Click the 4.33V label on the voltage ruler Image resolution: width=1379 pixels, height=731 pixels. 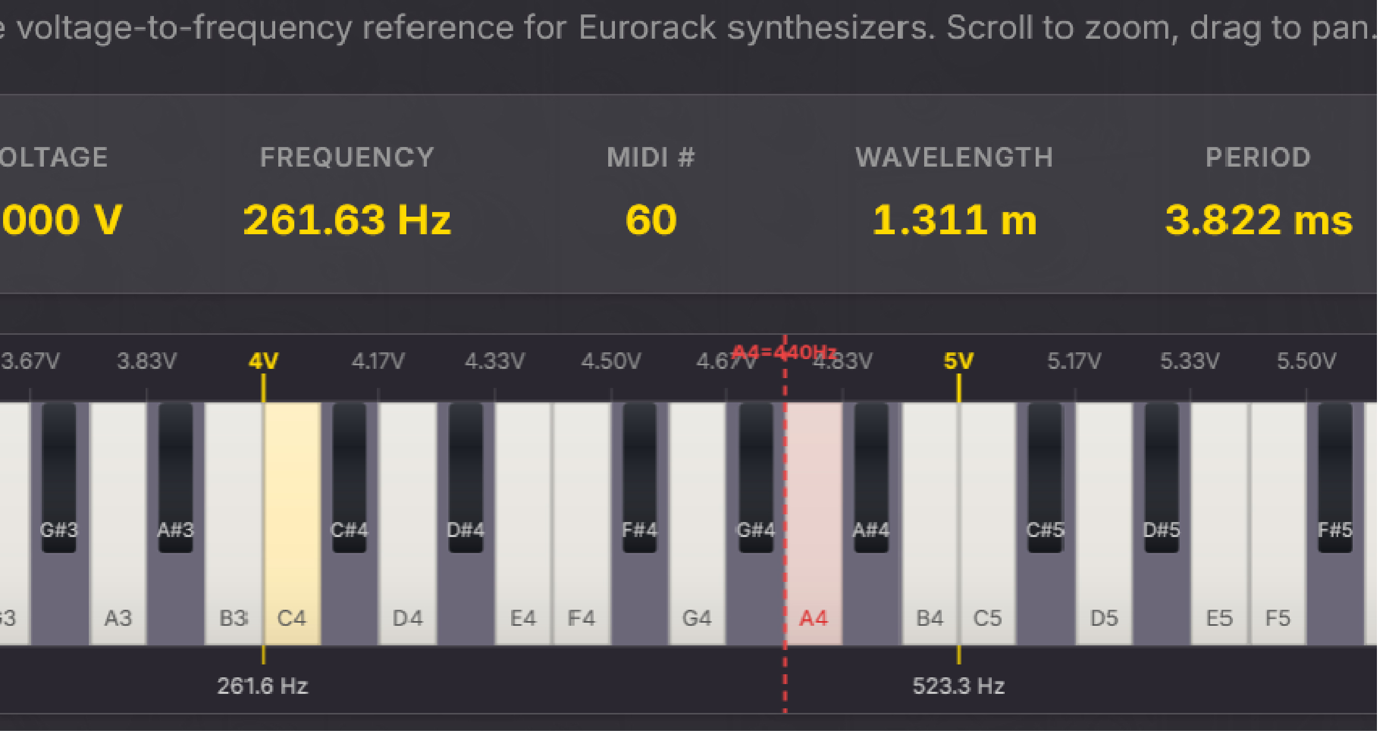[495, 361]
